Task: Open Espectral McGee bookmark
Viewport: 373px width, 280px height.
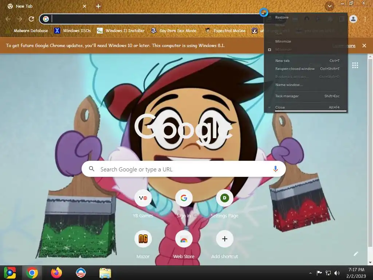Action: pos(225,31)
